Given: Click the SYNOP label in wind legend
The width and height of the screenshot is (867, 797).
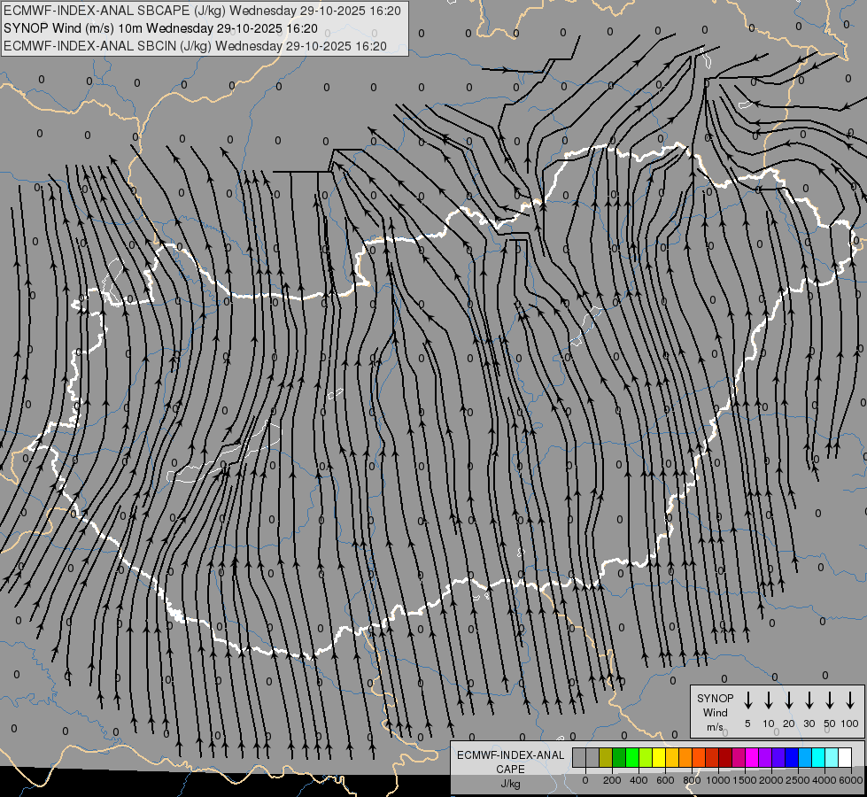Looking at the screenshot, I should click(715, 698).
